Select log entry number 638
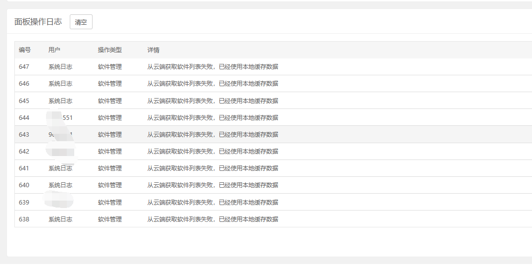532x265 pixels. pyautogui.click(x=24, y=219)
